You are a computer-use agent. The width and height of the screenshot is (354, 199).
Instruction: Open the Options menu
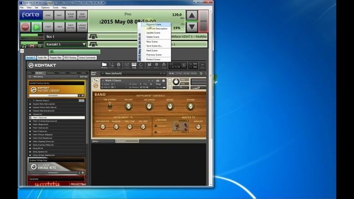click(45, 7)
